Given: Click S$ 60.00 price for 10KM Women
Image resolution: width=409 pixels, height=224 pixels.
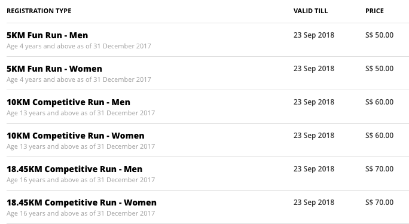Looking at the screenshot, I should [379, 136].
